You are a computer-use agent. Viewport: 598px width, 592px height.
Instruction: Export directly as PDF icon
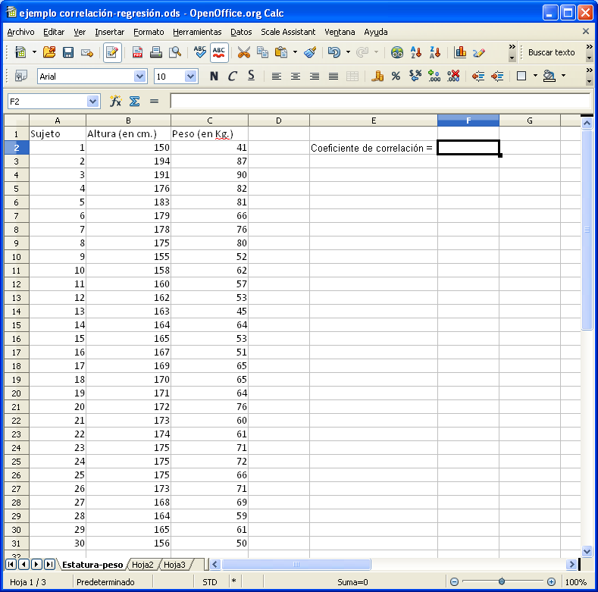tap(138, 52)
